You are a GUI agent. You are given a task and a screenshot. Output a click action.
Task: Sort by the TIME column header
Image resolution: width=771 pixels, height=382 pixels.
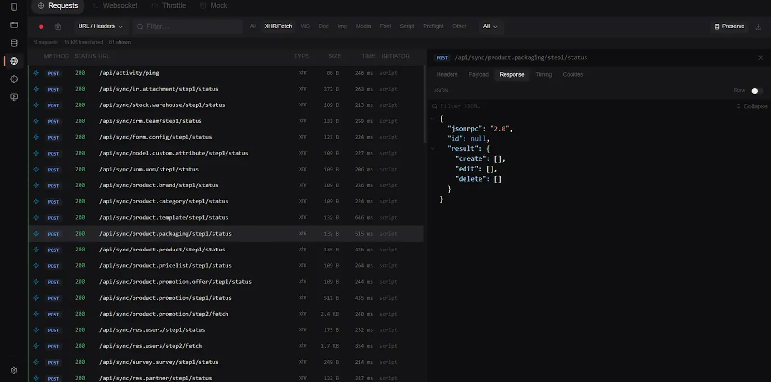tap(368, 56)
